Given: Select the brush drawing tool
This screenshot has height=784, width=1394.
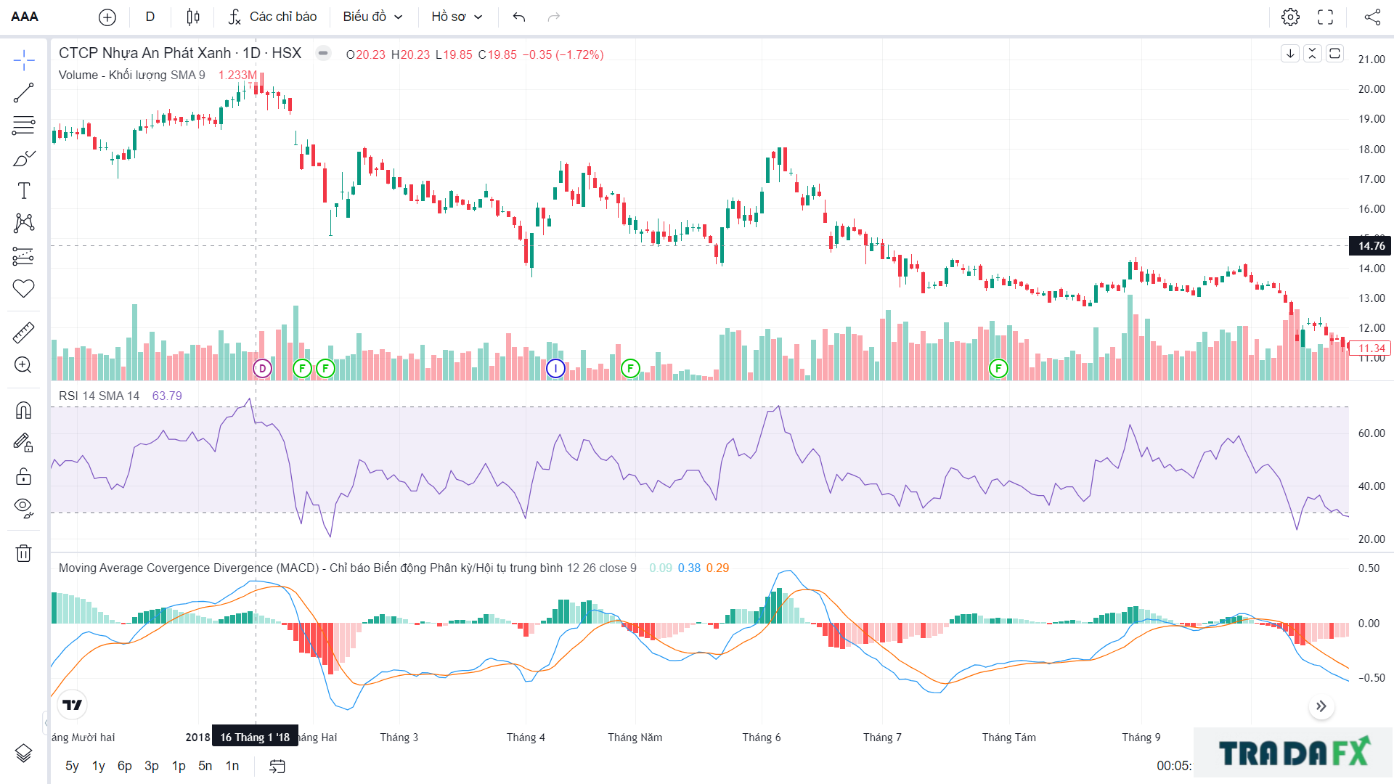Looking at the screenshot, I should point(24,158).
